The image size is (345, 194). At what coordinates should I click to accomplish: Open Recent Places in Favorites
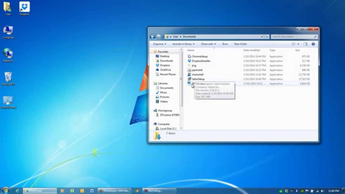click(168, 74)
